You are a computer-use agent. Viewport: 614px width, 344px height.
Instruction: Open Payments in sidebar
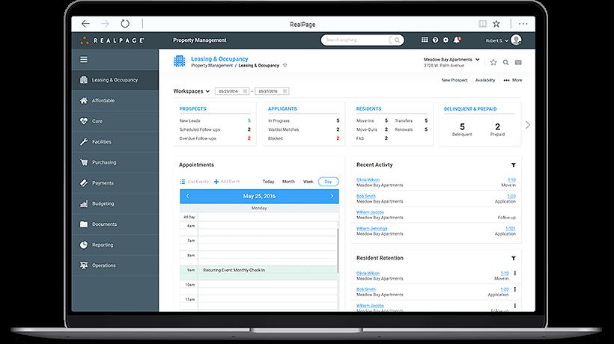click(115, 183)
